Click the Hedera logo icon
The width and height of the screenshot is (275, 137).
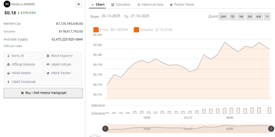(x=6, y=4)
